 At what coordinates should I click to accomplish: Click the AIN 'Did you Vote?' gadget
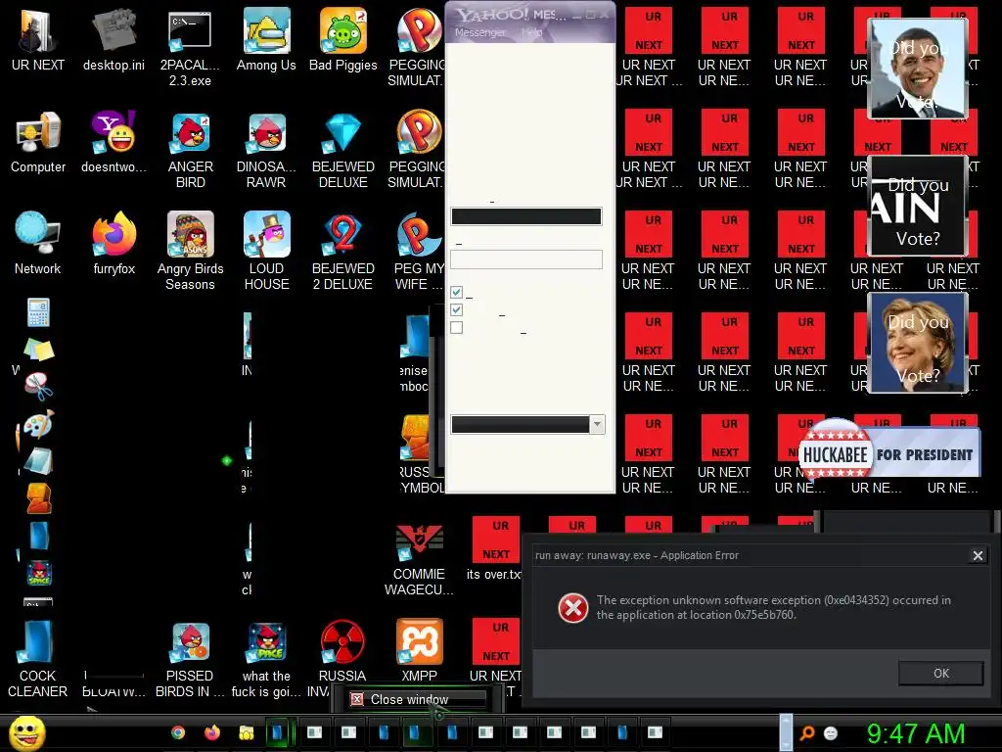pos(918,206)
